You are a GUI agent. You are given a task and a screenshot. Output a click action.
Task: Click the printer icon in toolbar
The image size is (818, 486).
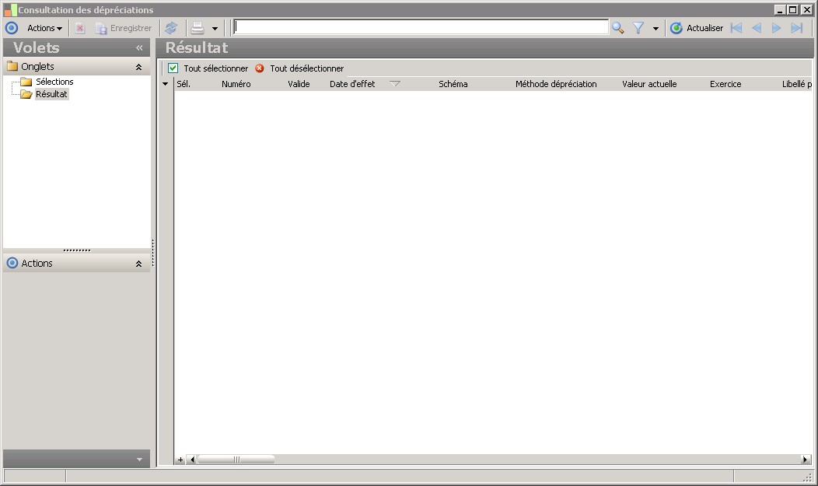(x=198, y=28)
